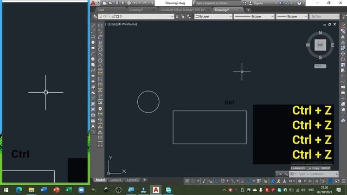Toggle polar tracking in status bar
The image size is (347, 195).
223,181
